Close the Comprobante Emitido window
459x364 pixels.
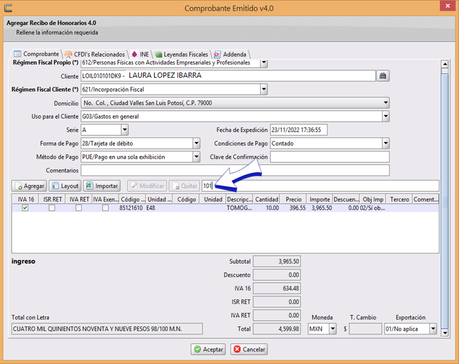(x=447, y=6)
